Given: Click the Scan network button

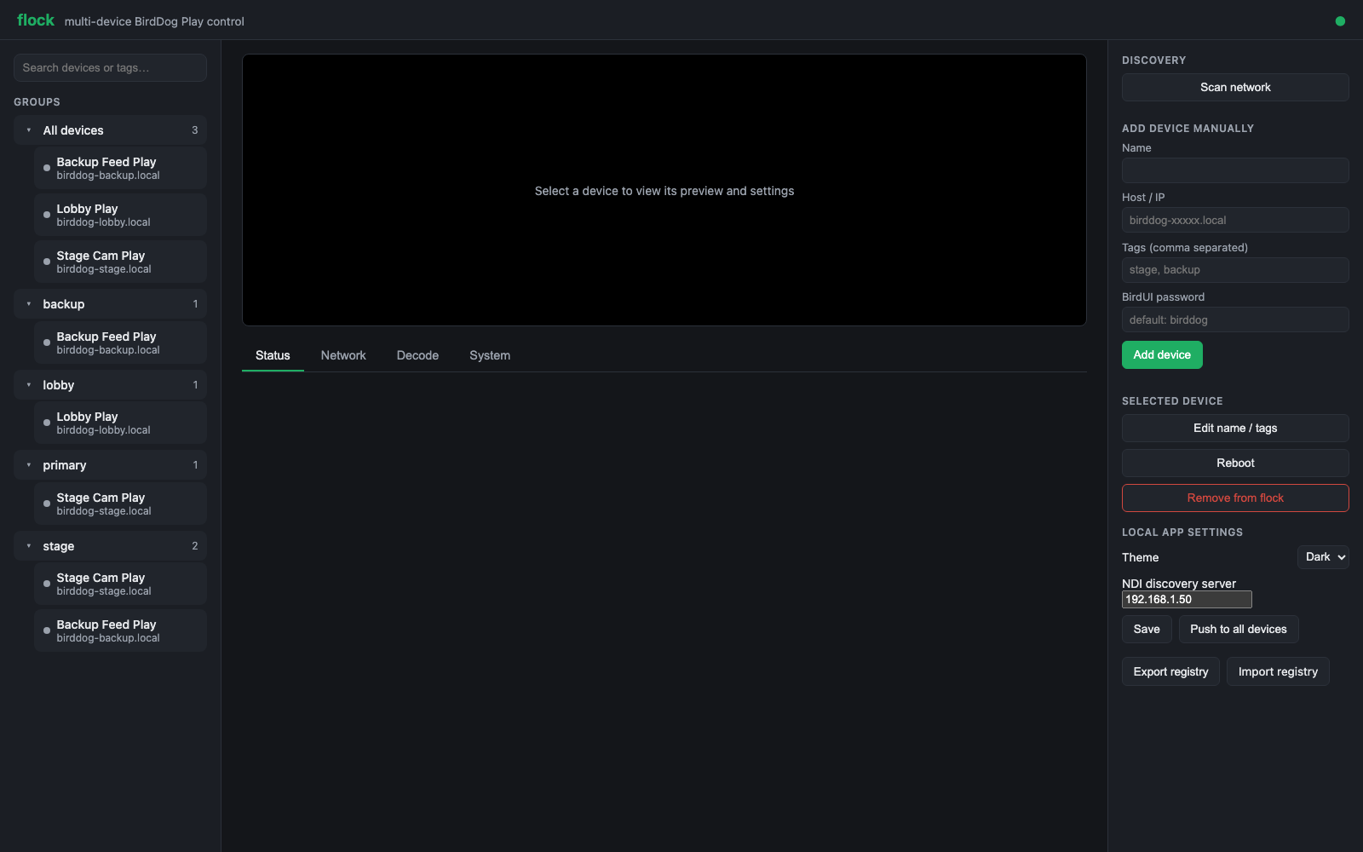Looking at the screenshot, I should (x=1235, y=88).
